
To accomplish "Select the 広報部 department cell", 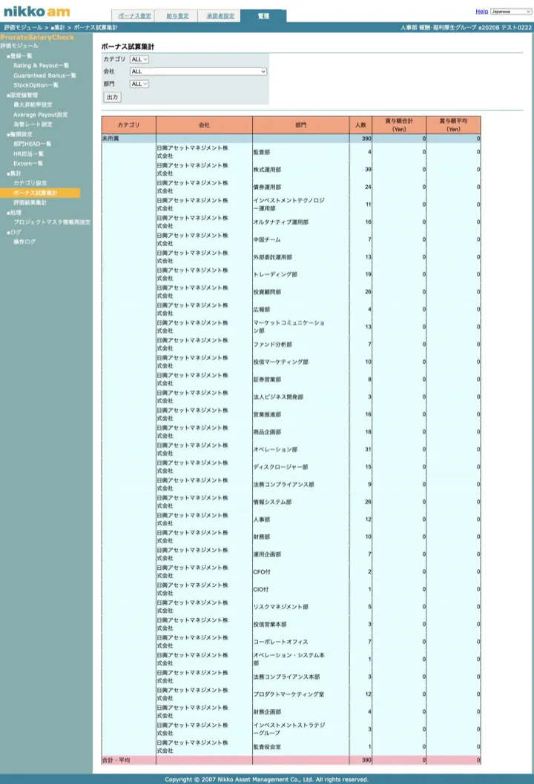I will (301, 310).
